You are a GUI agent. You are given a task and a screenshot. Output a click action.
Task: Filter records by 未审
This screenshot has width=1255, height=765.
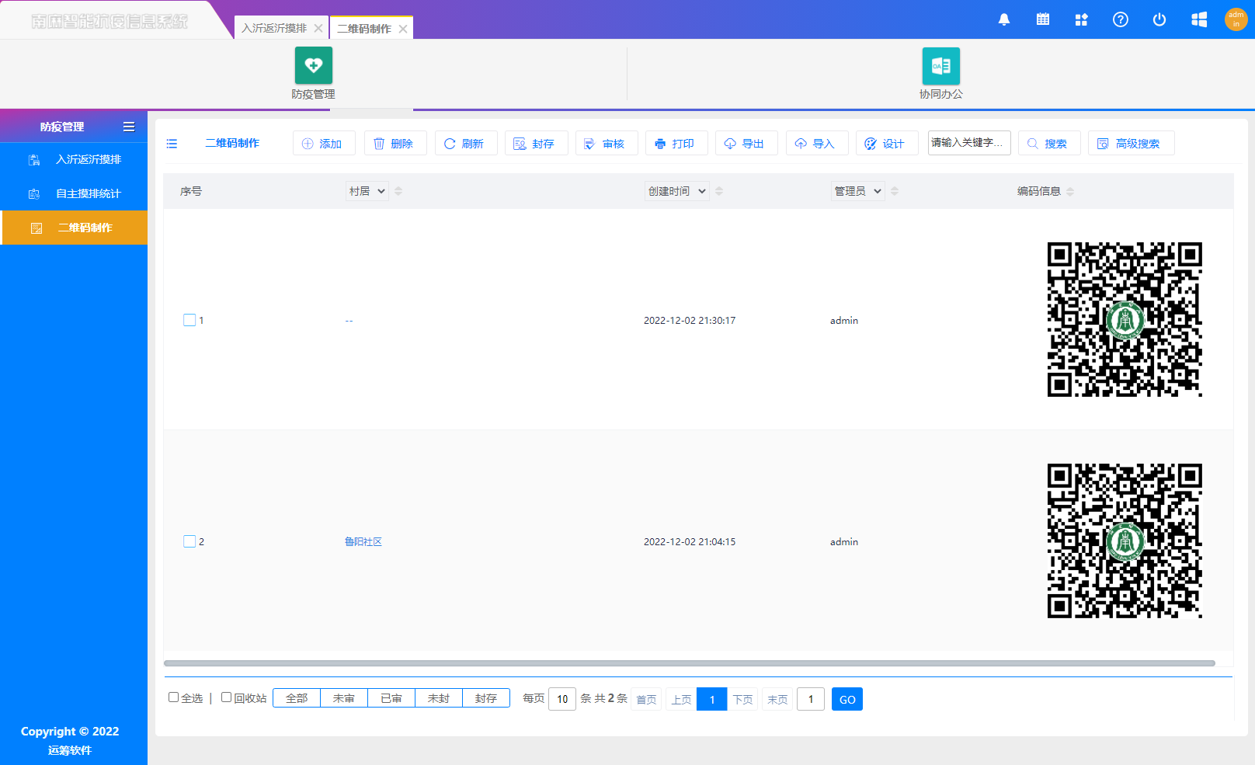click(344, 698)
